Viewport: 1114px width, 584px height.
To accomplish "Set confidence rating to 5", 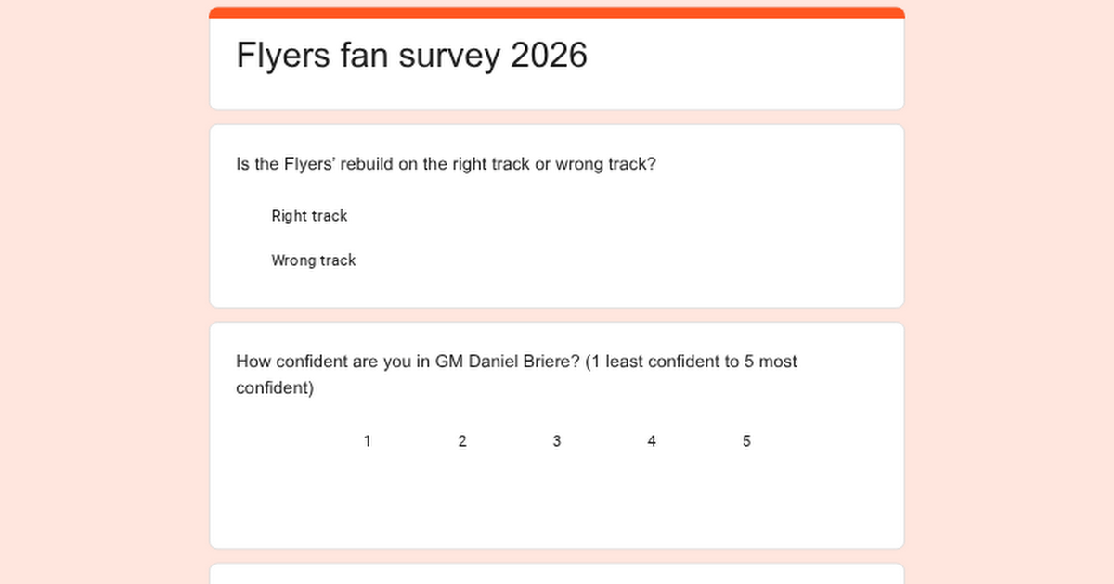I will tap(746, 441).
